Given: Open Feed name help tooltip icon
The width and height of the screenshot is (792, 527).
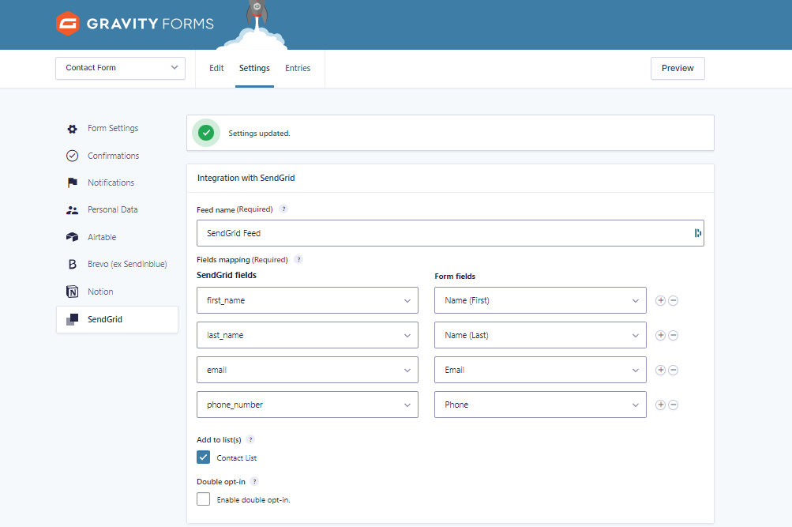Looking at the screenshot, I should [x=283, y=209].
